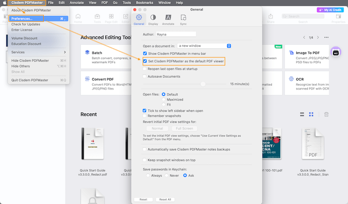The width and height of the screenshot is (348, 204).
Task: Open the File menu
Action: point(51,2)
